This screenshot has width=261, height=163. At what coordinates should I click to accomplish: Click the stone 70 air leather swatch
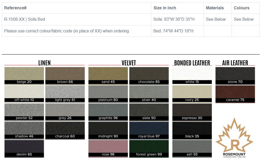pyautogui.click(x=235, y=76)
